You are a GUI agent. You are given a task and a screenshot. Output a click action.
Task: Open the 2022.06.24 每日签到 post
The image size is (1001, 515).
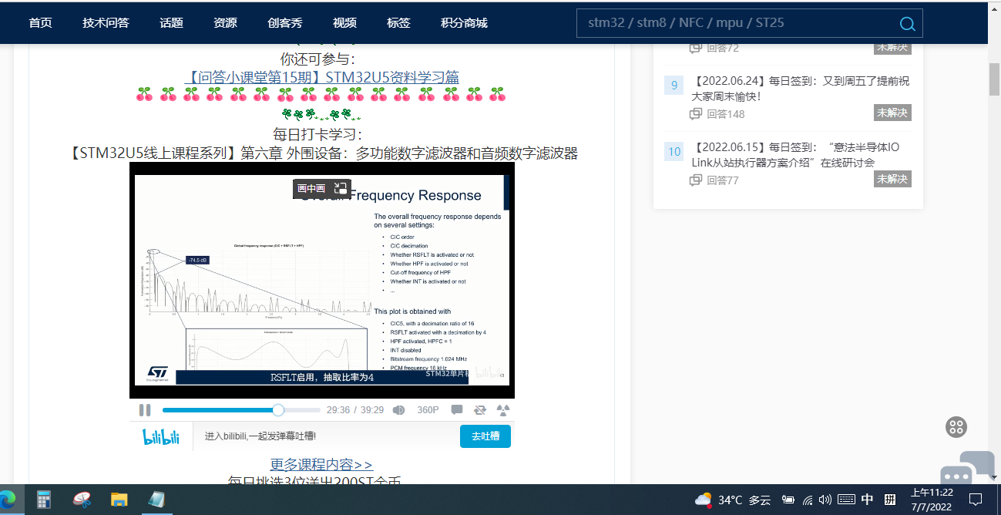click(x=801, y=89)
